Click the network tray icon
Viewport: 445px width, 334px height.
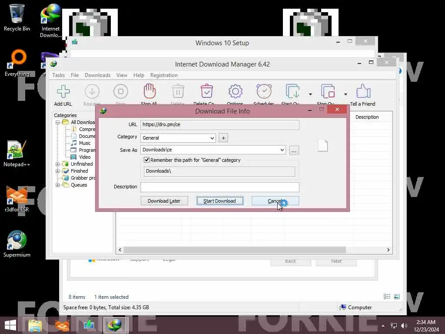[394, 326]
